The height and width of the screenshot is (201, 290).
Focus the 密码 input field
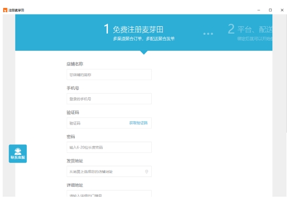coord(109,148)
